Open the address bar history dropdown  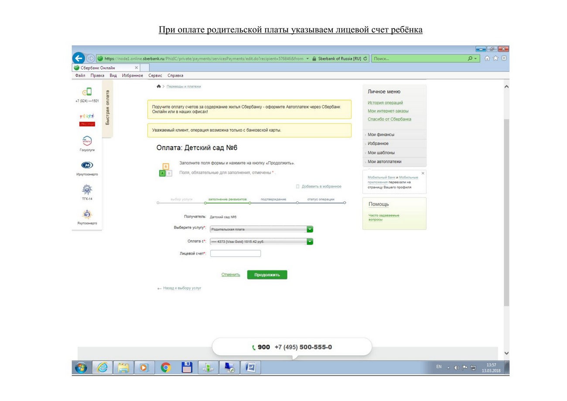[307, 58]
